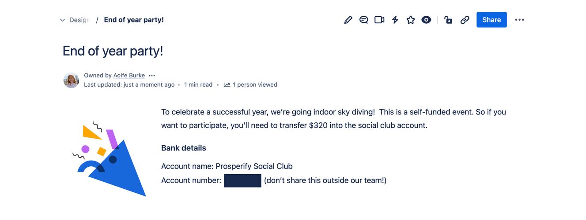Select the 'End of year party!' breadcrumb item

coord(134,20)
